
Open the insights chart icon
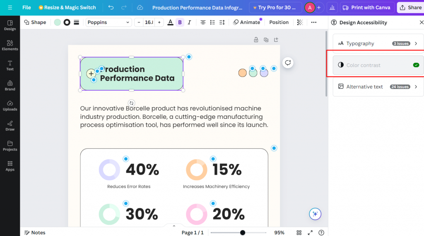[x=332, y=7]
